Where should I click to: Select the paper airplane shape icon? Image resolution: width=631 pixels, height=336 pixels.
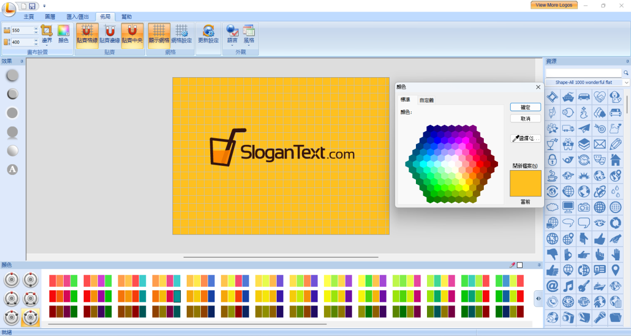[x=584, y=128]
